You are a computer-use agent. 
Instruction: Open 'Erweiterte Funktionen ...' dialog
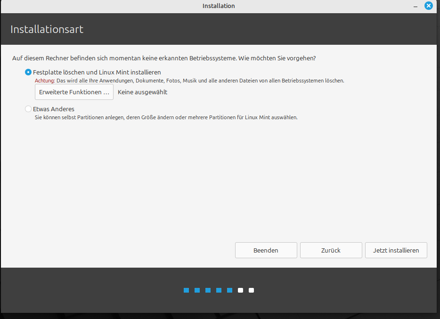pos(74,92)
